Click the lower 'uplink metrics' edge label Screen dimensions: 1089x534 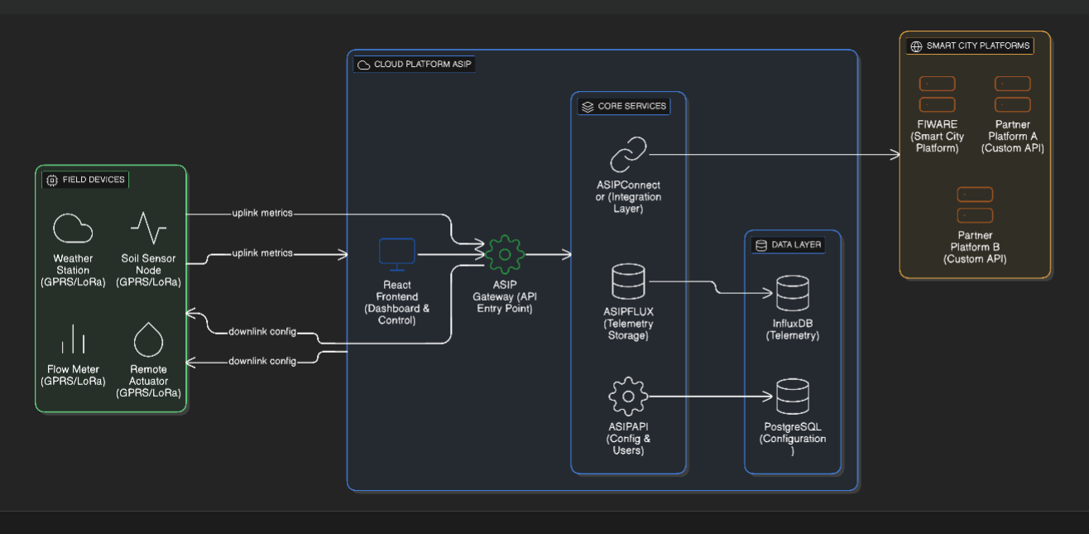click(x=262, y=253)
